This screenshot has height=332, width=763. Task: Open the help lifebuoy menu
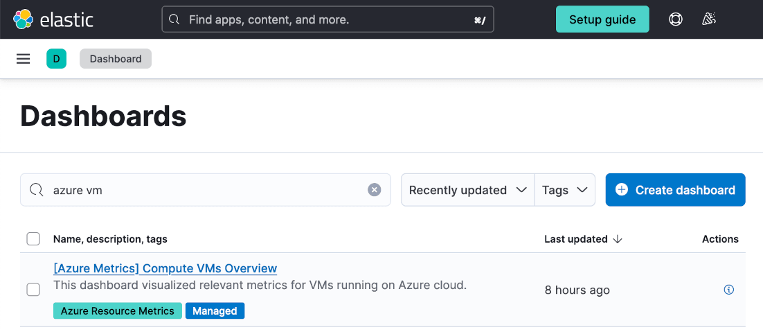pos(675,19)
